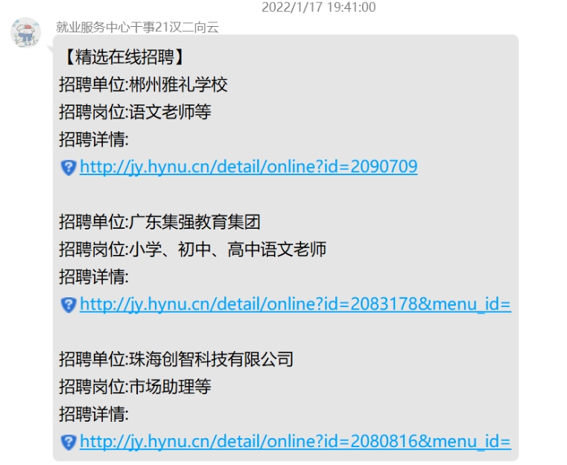Click the text 招聘单位:珠海创智科技有限公司

click(x=176, y=359)
